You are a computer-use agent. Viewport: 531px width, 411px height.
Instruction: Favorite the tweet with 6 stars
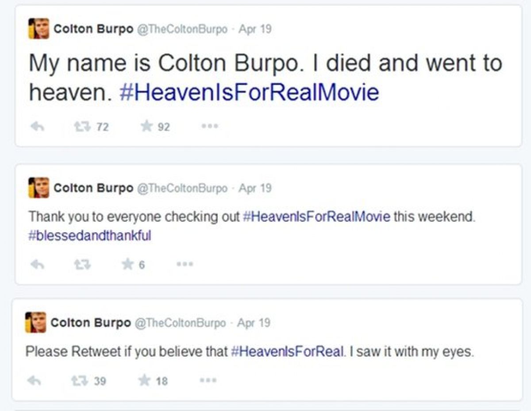coord(128,264)
